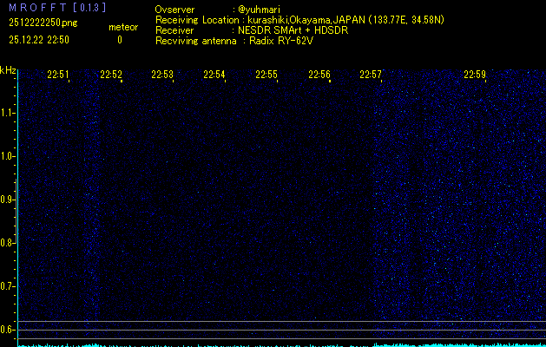Pick the 22:57 time label
This screenshot has width=546, height=347.
tap(371, 75)
